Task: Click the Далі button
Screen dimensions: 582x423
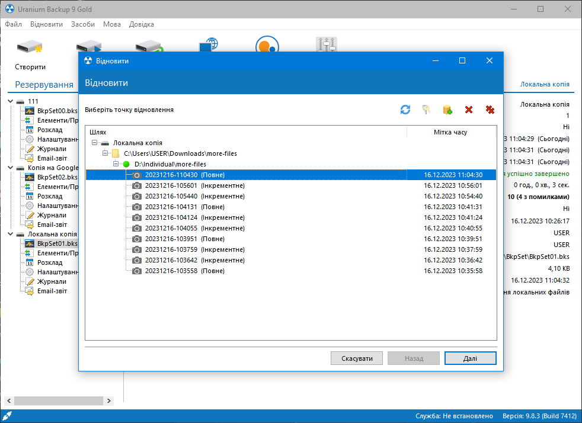Action: [x=470, y=358]
